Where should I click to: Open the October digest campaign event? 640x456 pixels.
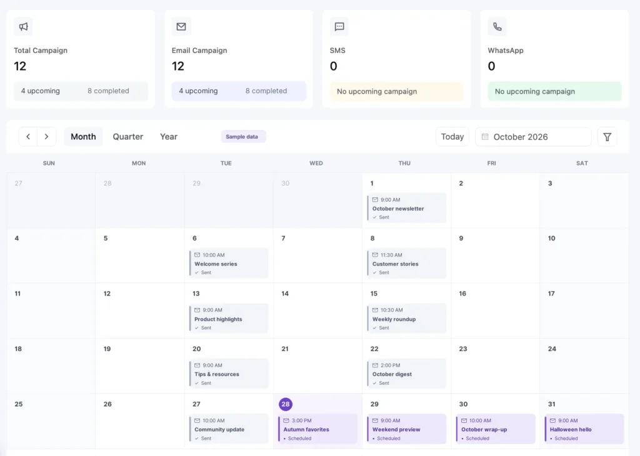[406, 374]
